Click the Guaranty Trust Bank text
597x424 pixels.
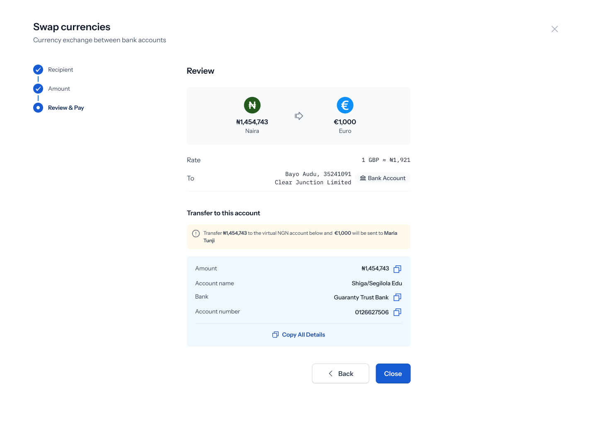pos(361,297)
